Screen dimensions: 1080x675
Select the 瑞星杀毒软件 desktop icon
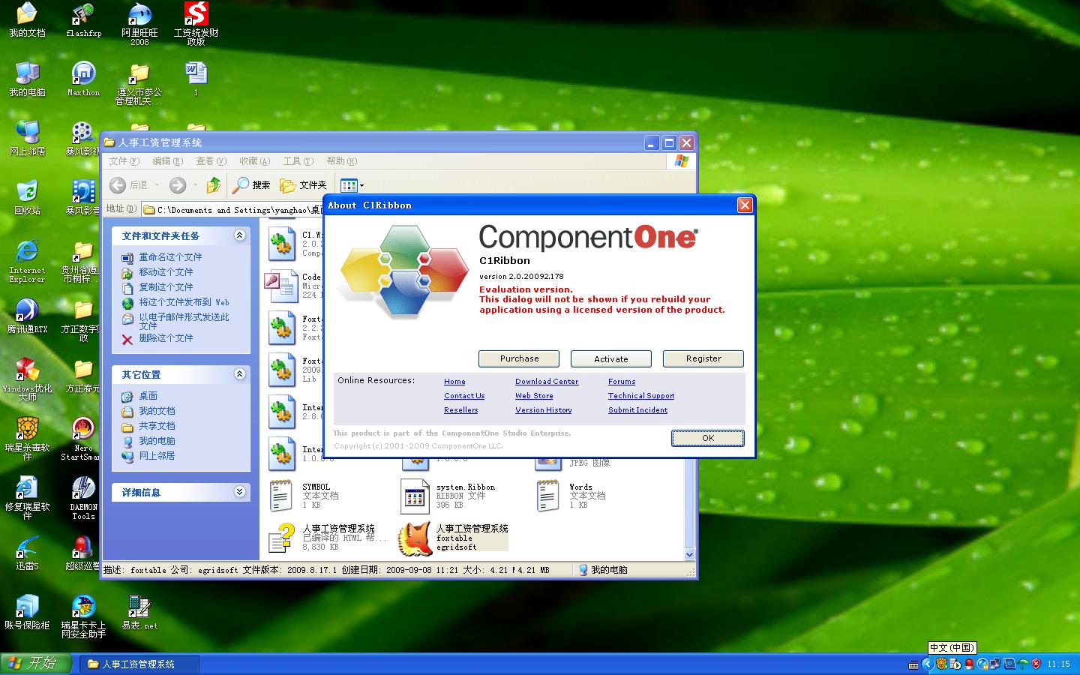click(x=27, y=439)
